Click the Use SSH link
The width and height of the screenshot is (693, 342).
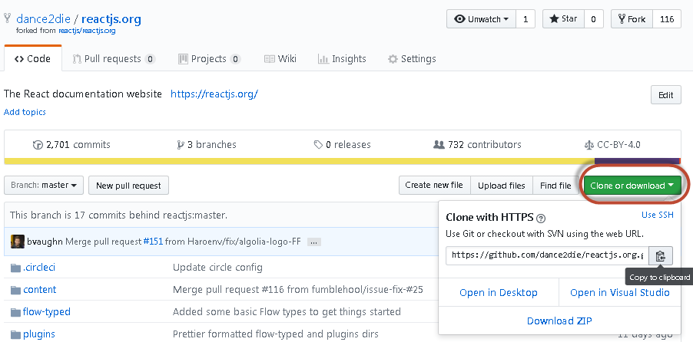tap(657, 215)
